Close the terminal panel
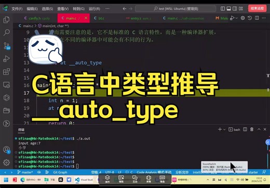 265,129
